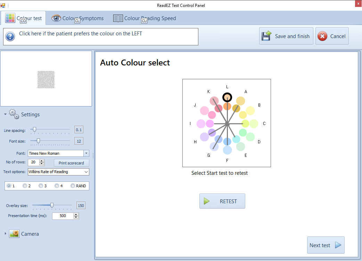Choose the RAND radio option
362x261 pixels.
coord(73,186)
